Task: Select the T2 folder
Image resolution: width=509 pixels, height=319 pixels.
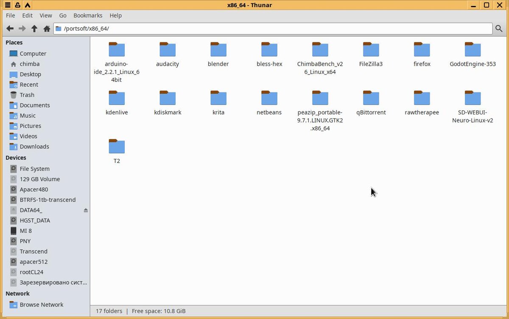Action: point(117,151)
